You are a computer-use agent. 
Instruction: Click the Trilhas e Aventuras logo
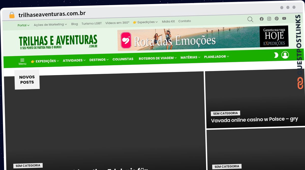[58, 42]
